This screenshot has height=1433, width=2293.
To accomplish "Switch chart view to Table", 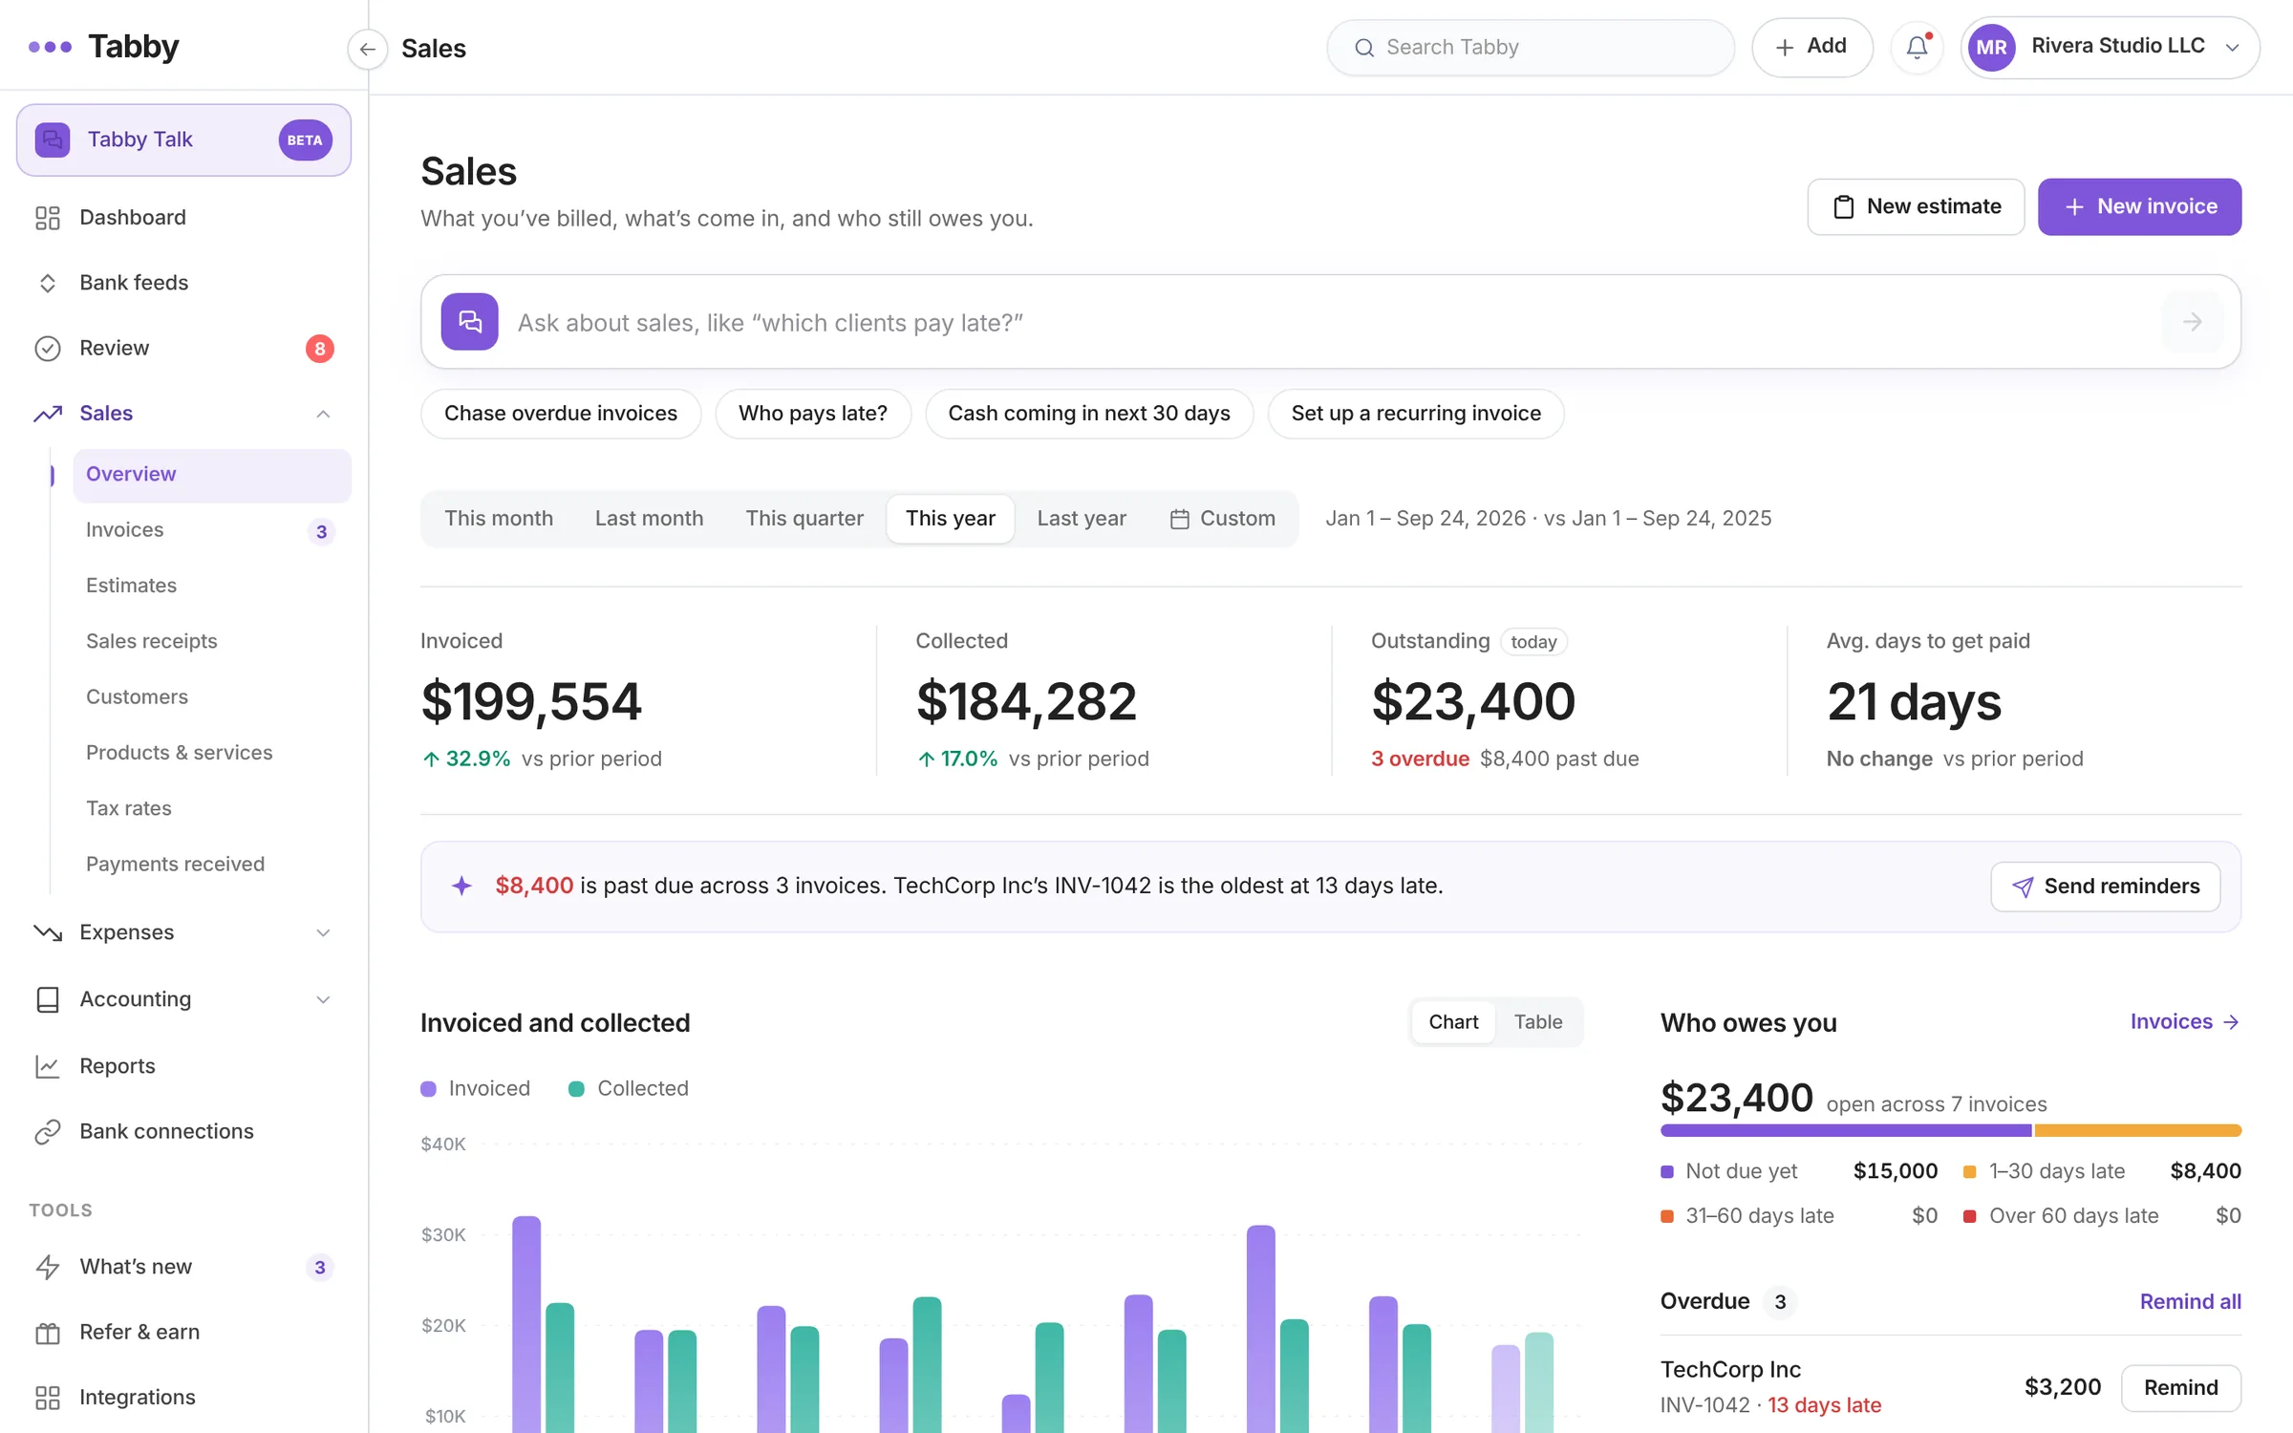I will (x=1537, y=1022).
